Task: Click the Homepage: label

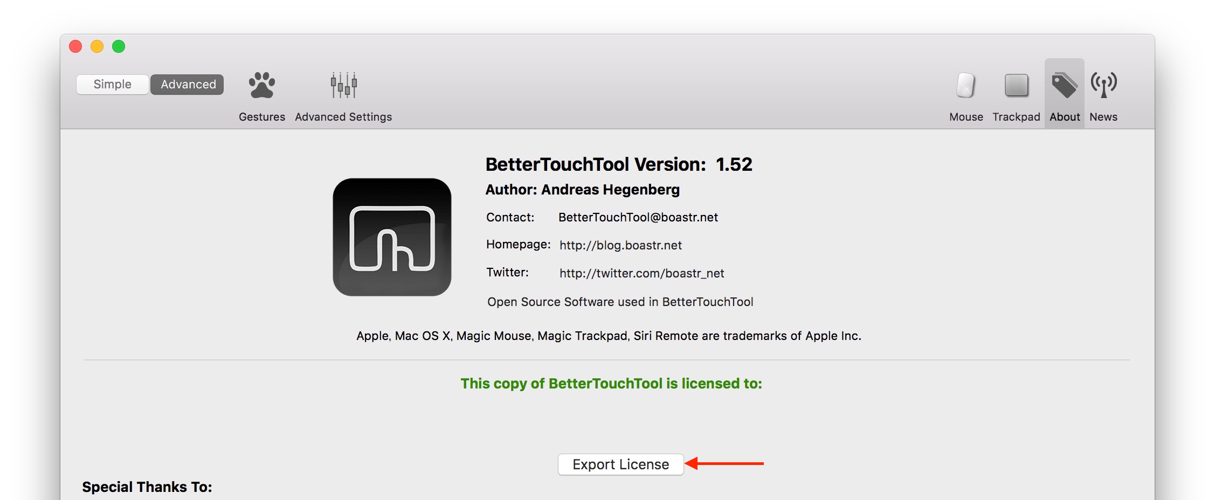Action: (519, 245)
